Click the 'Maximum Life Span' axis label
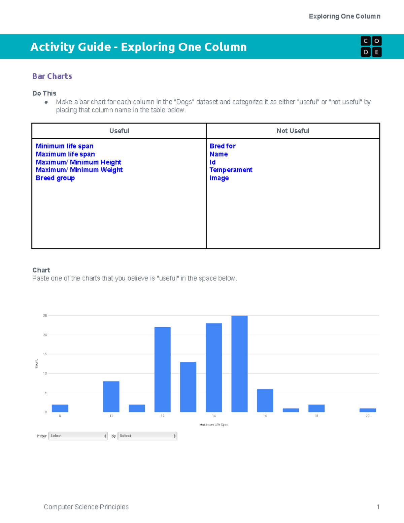This screenshot has width=404, height=523. point(213,424)
